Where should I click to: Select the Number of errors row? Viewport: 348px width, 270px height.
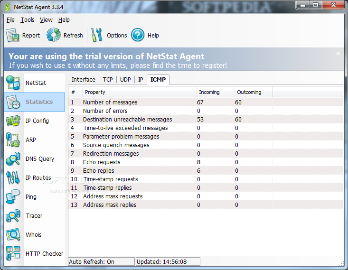(x=205, y=111)
